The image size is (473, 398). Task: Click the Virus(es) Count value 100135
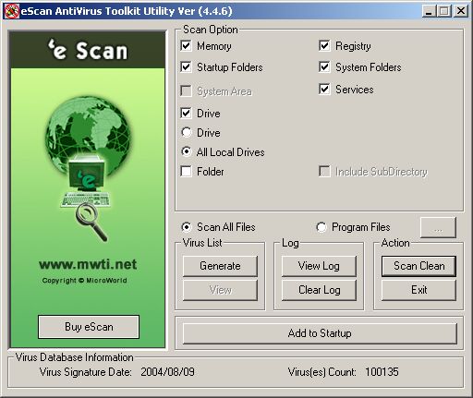(382, 372)
